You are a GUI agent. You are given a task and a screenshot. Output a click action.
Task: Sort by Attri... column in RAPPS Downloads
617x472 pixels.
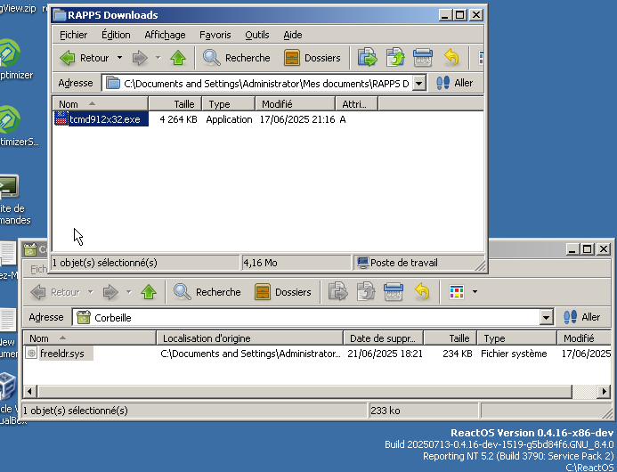(x=356, y=104)
